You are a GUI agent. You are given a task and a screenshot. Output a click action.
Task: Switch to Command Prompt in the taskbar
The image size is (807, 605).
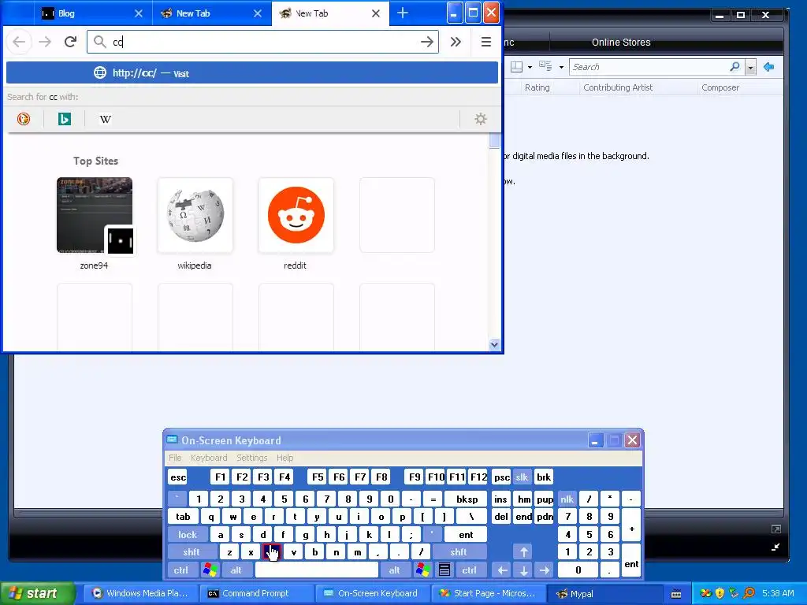[x=255, y=593]
